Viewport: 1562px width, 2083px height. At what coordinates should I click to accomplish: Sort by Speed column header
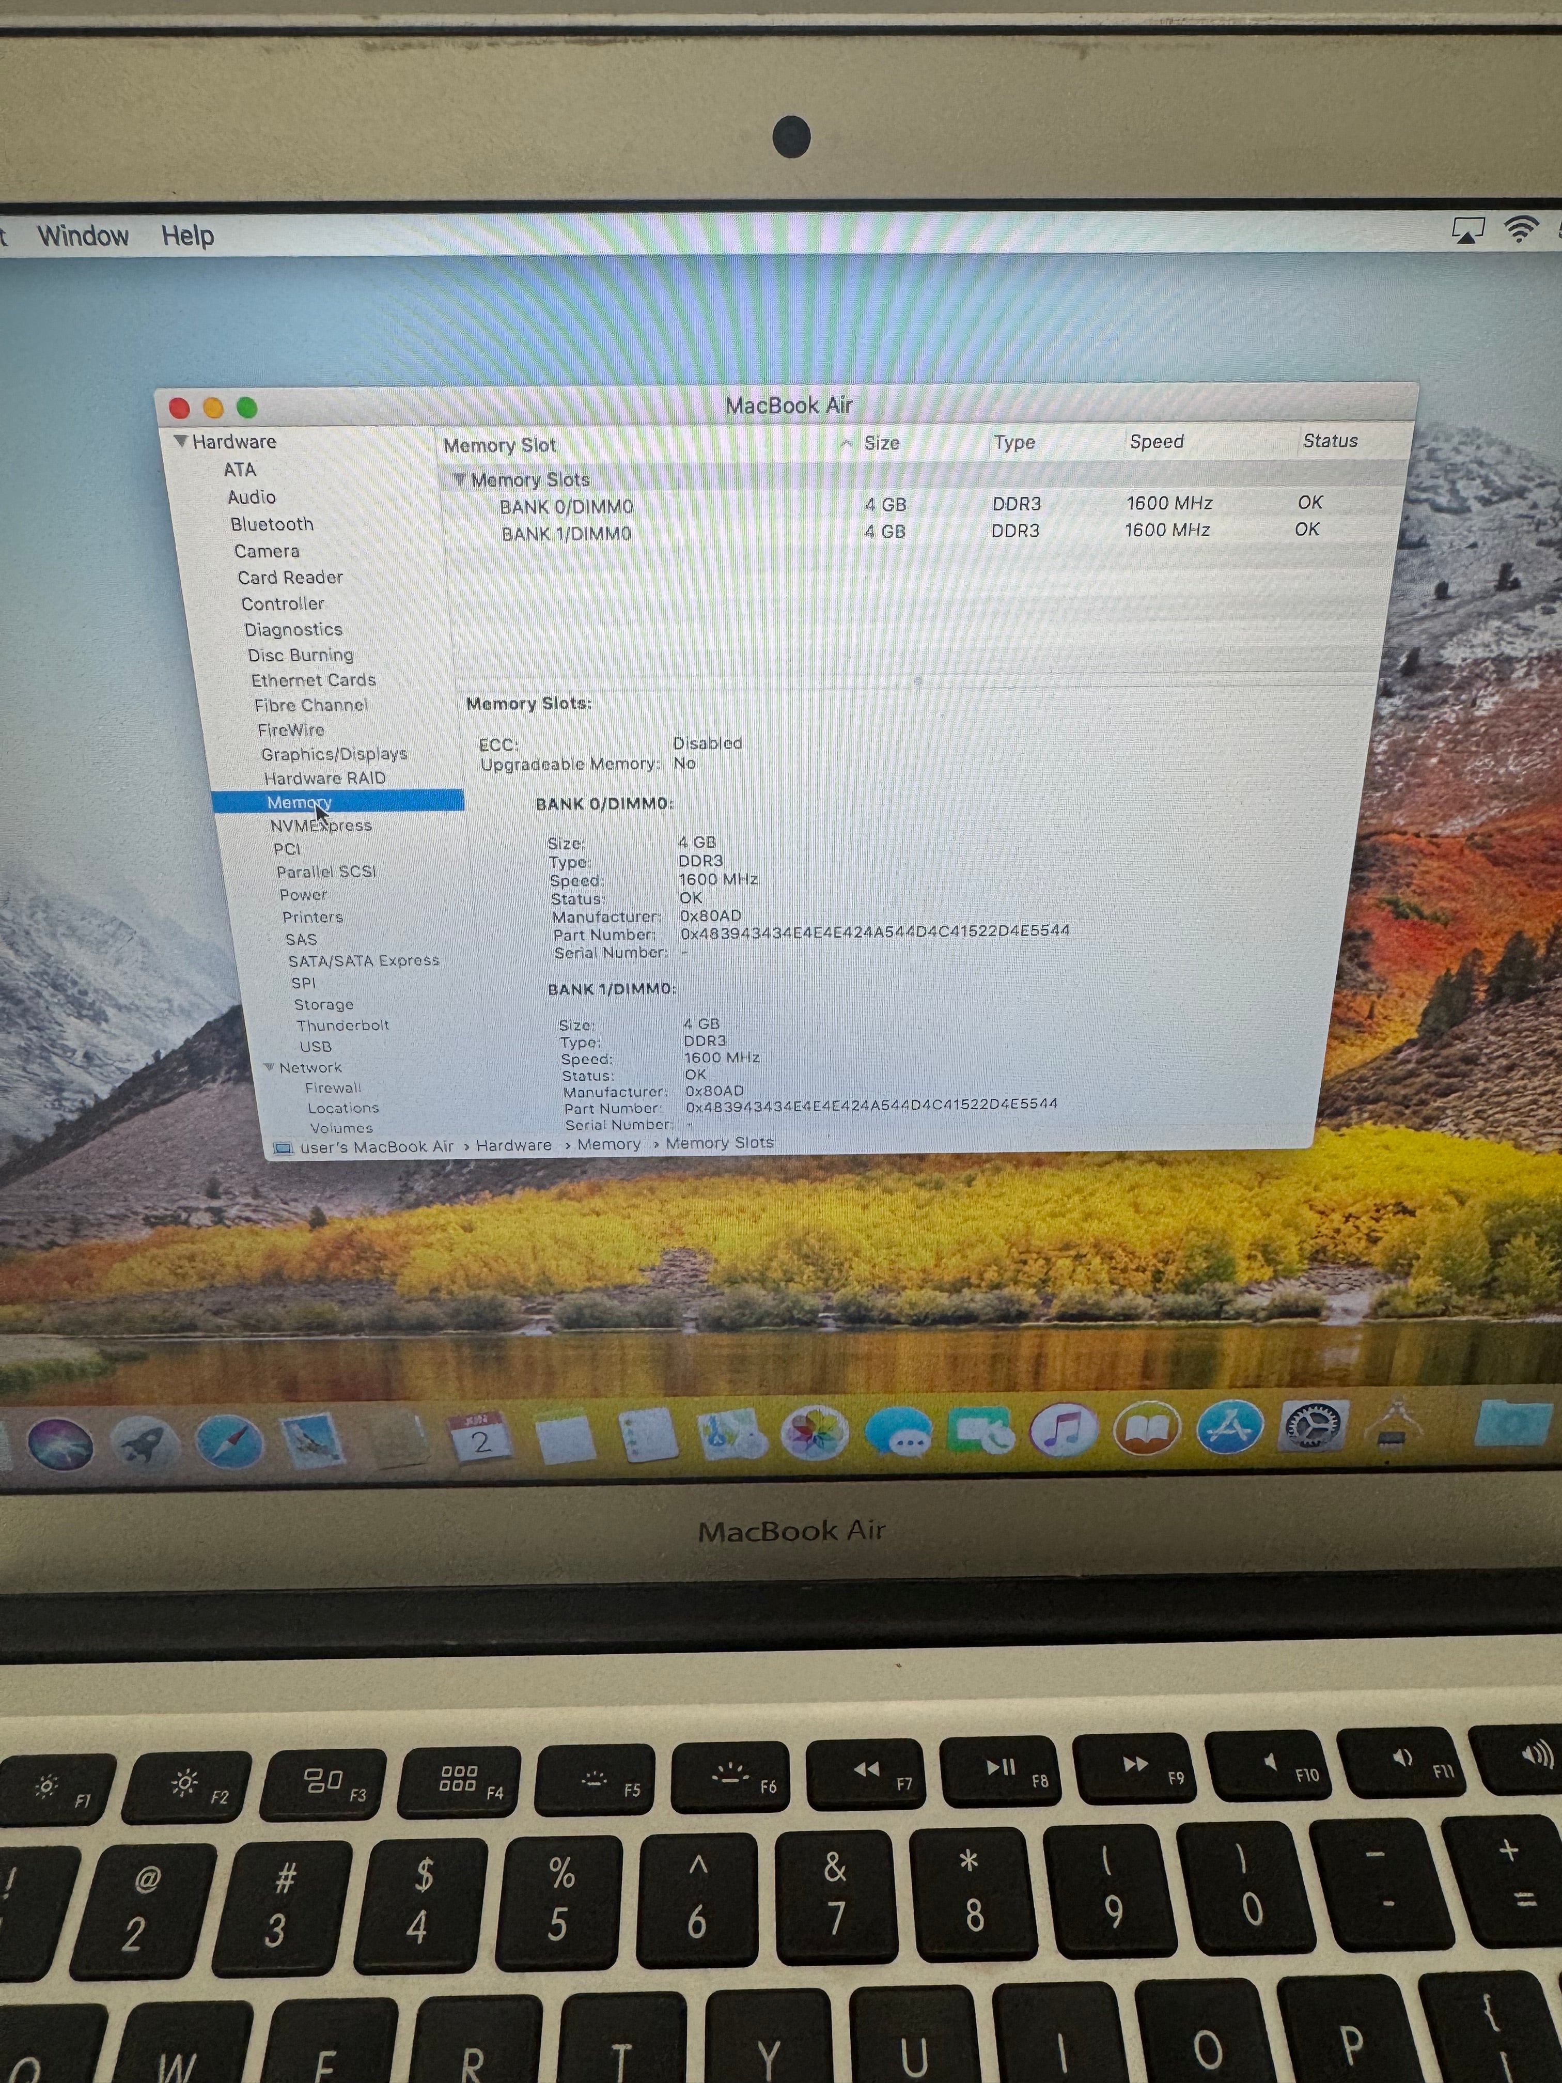(1156, 442)
